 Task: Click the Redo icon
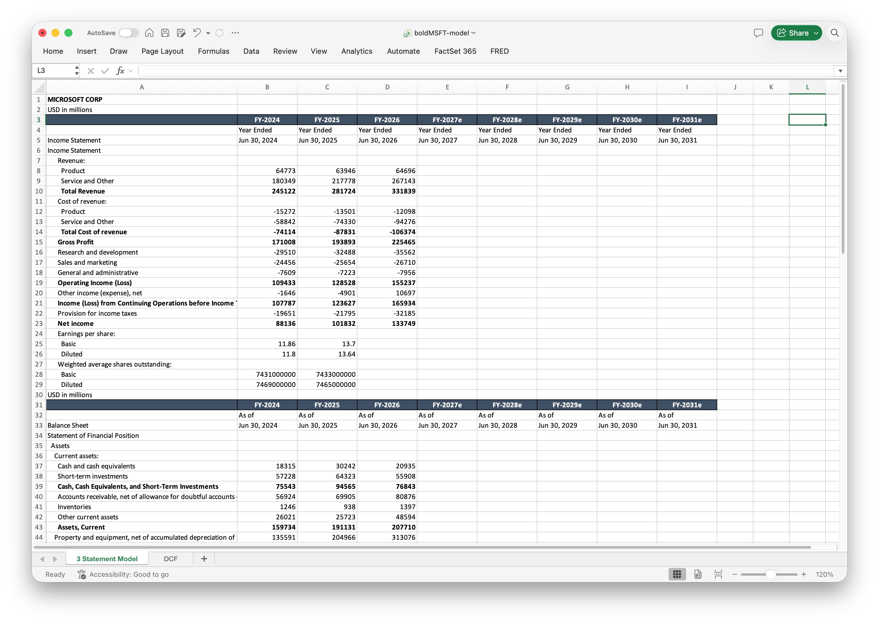click(220, 33)
